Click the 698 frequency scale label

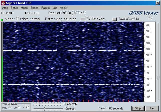pos(148,85)
